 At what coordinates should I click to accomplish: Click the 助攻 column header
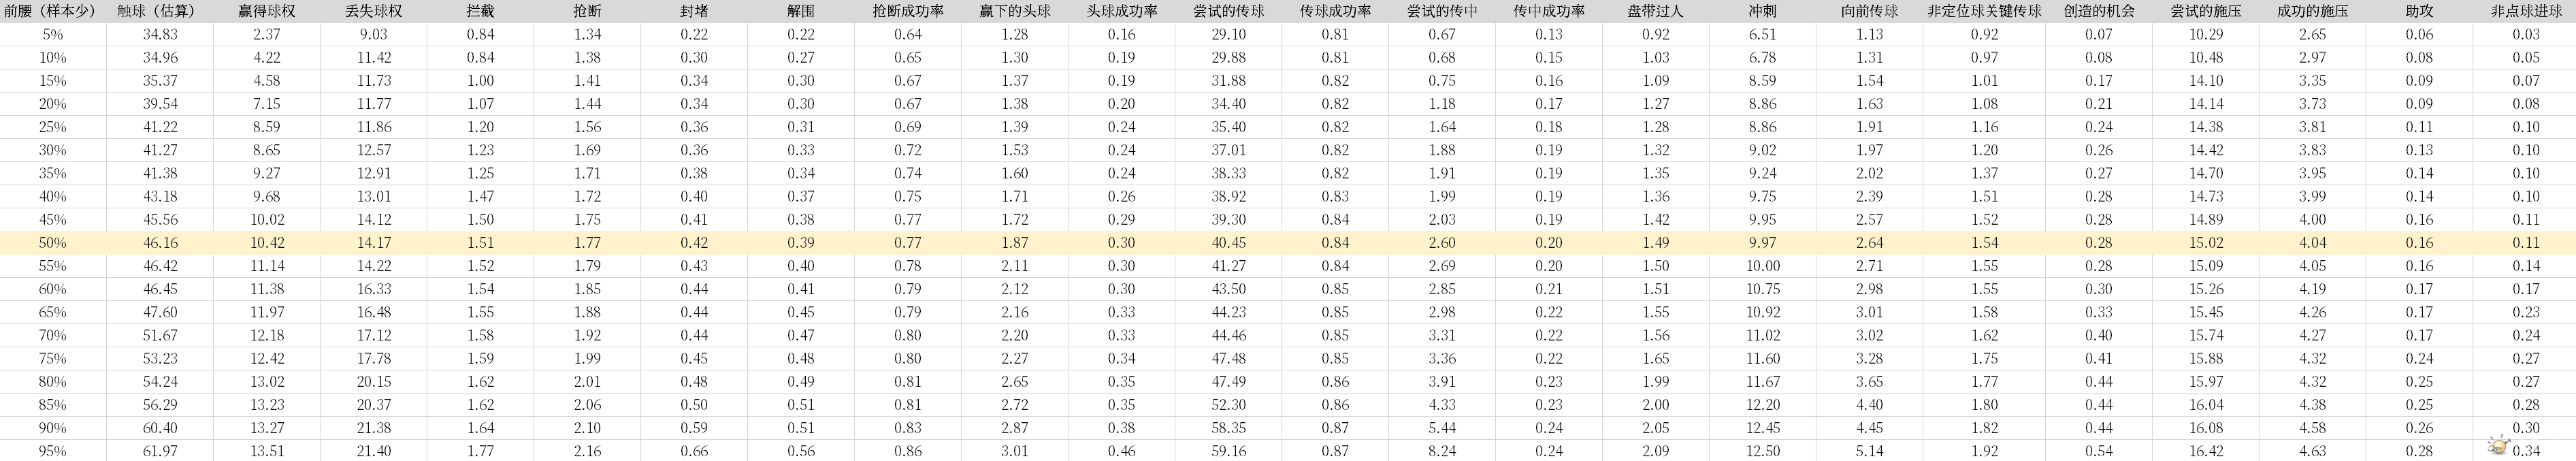point(2419,11)
